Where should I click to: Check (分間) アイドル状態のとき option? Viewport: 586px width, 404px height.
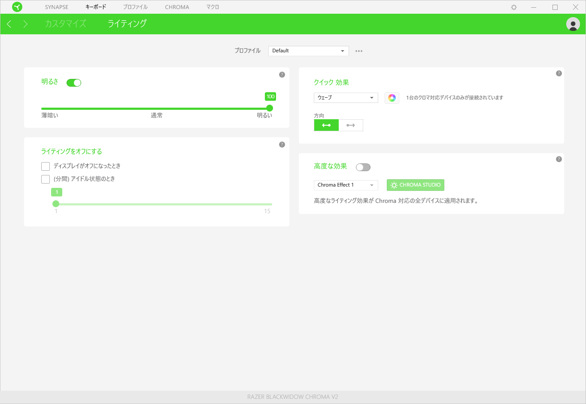coord(46,179)
